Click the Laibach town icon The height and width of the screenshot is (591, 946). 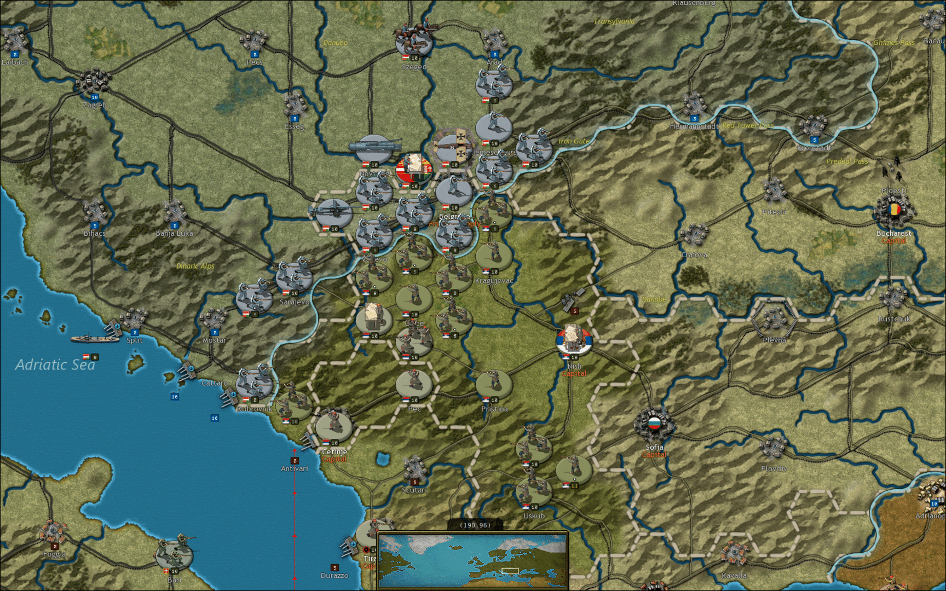coord(14,42)
